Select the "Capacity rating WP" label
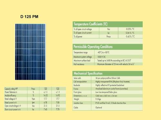Viewport: 161px width, 120px height. point(11,89)
